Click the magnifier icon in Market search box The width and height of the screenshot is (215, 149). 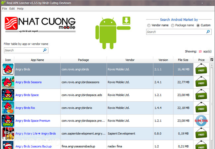[208, 32]
